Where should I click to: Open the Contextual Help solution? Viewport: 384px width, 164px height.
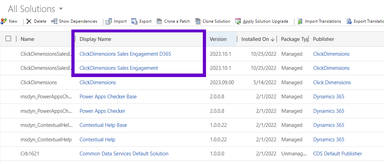pos(98,140)
